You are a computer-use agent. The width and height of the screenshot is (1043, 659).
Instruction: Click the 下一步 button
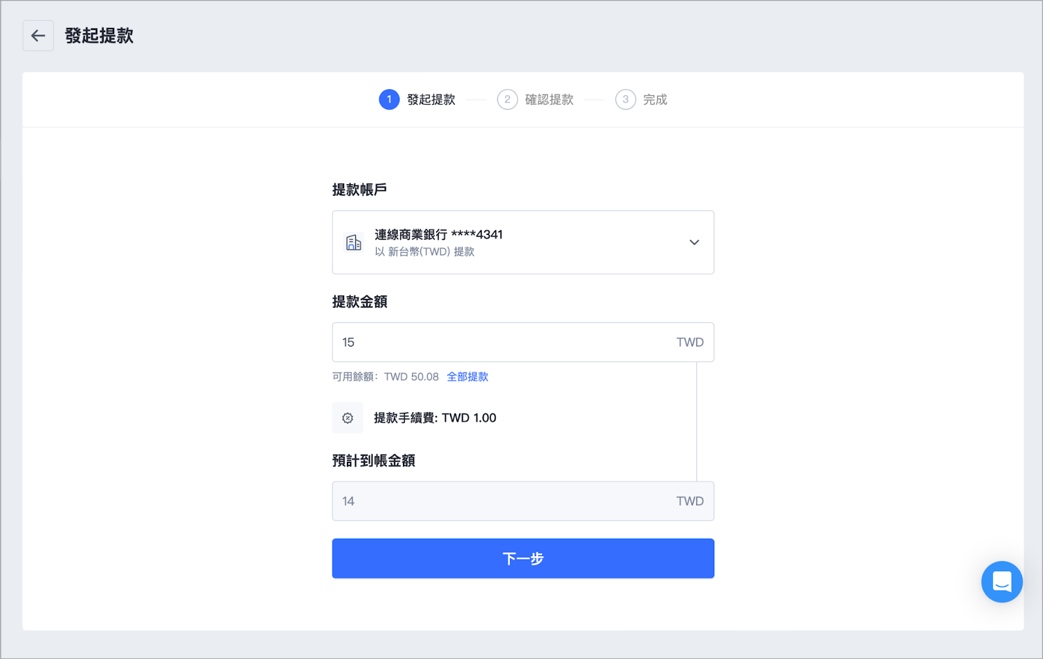tap(523, 558)
